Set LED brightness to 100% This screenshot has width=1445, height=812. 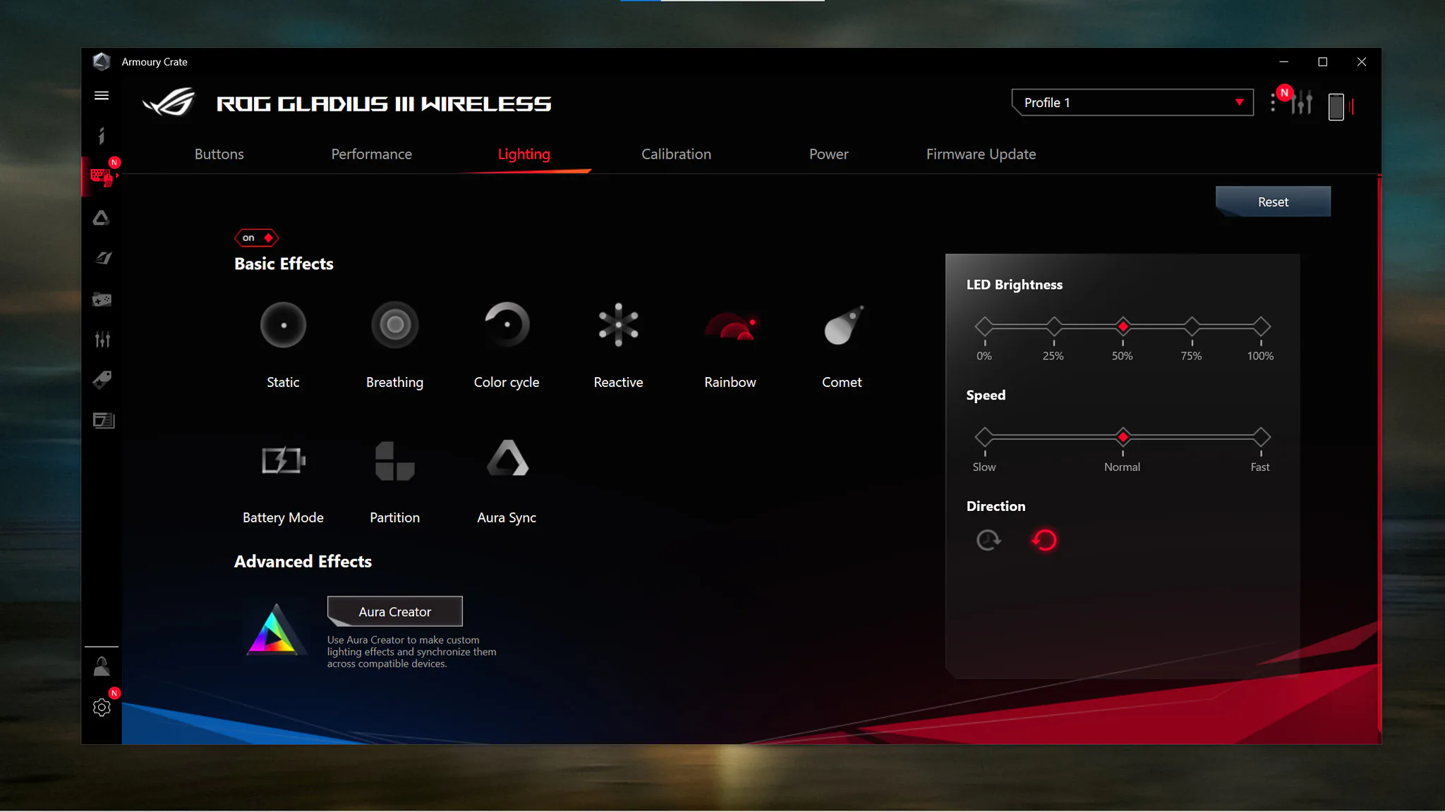1261,326
